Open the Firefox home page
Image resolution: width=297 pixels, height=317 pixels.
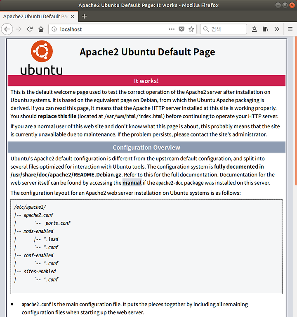[x=41, y=29]
